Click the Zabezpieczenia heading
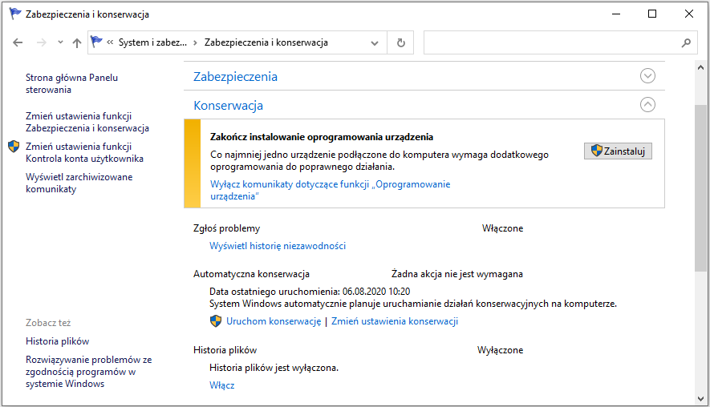The width and height of the screenshot is (710, 407). coord(235,76)
